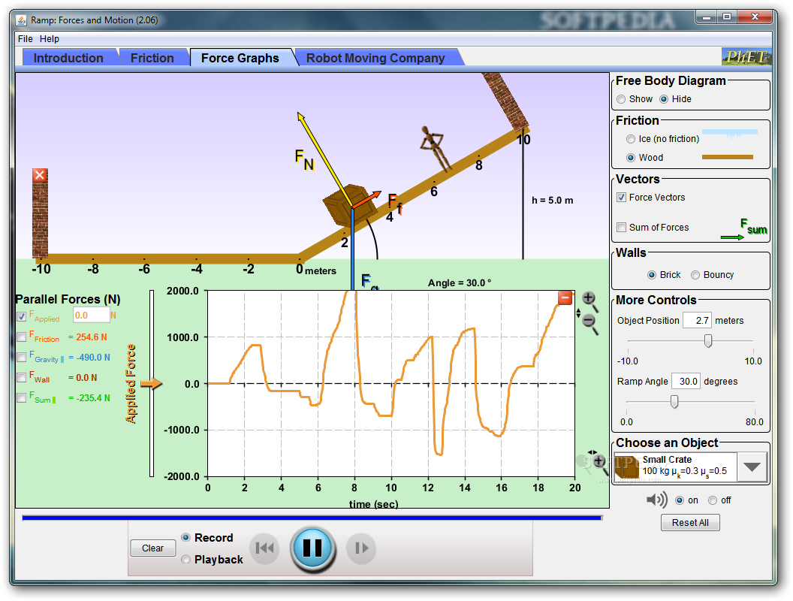Click the Clear button
The width and height of the screenshot is (793, 601).
coord(152,548)
